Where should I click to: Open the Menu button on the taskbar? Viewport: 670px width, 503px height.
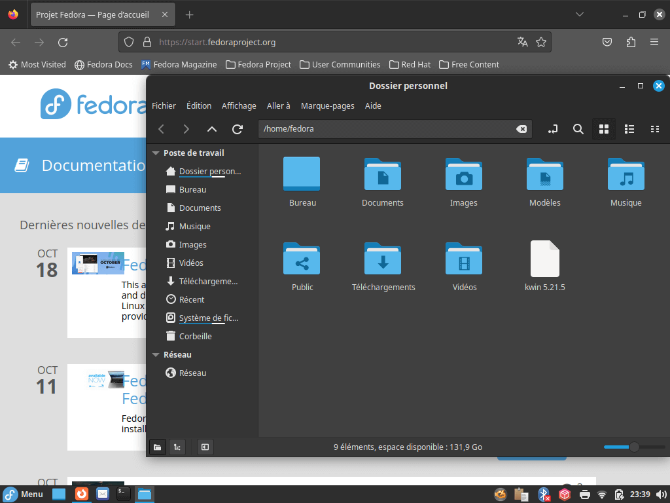click(x=24, y=494)
